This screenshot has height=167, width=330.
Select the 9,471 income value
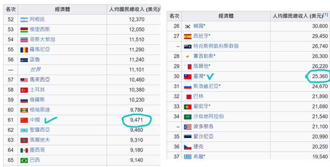pos(137,120)
